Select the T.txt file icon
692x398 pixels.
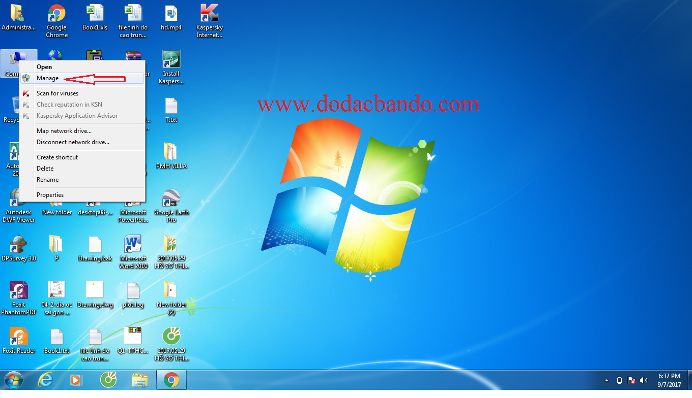pos(171,110)
